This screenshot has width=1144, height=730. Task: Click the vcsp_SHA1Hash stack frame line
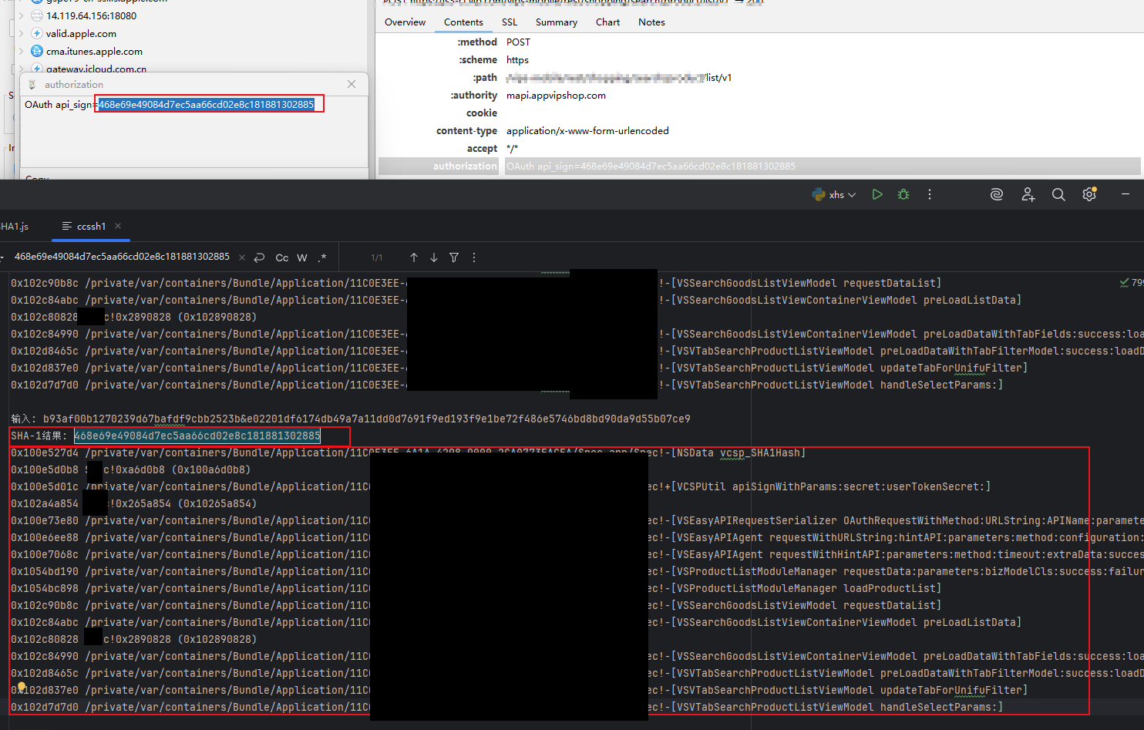(x=408, y=452)
